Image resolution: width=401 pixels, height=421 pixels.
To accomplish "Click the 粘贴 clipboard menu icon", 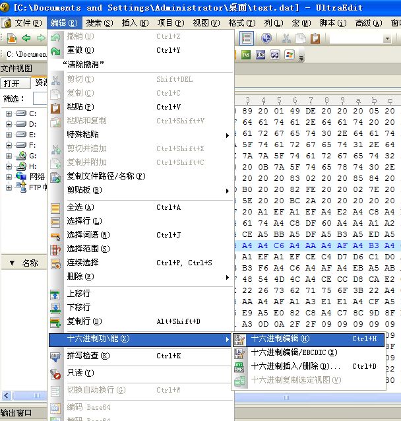I will (x=55, y=108).
